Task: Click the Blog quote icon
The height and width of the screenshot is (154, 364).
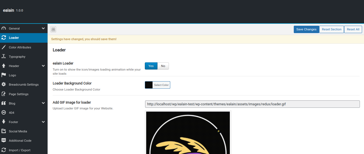Action: pos(4,103)
